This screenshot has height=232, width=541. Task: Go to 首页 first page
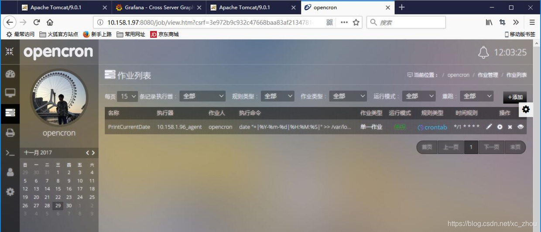[427, 147]
